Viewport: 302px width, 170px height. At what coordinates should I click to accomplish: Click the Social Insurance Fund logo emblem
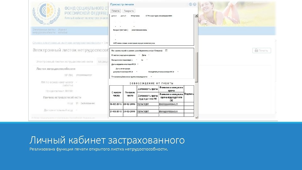(46, 13)
